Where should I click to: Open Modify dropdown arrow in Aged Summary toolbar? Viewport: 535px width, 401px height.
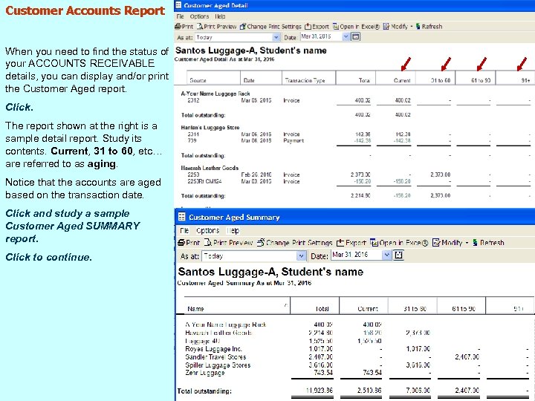point(467,243)
